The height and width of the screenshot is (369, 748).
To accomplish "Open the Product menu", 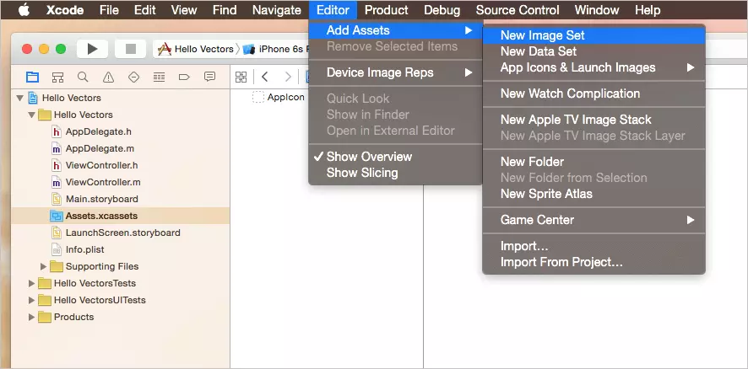I will coord(387,10).
